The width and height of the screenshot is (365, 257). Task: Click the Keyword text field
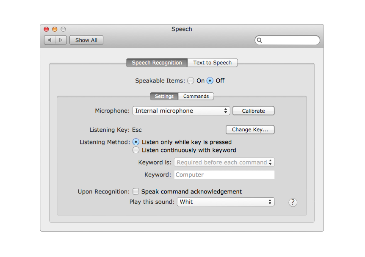pos(224,174)
